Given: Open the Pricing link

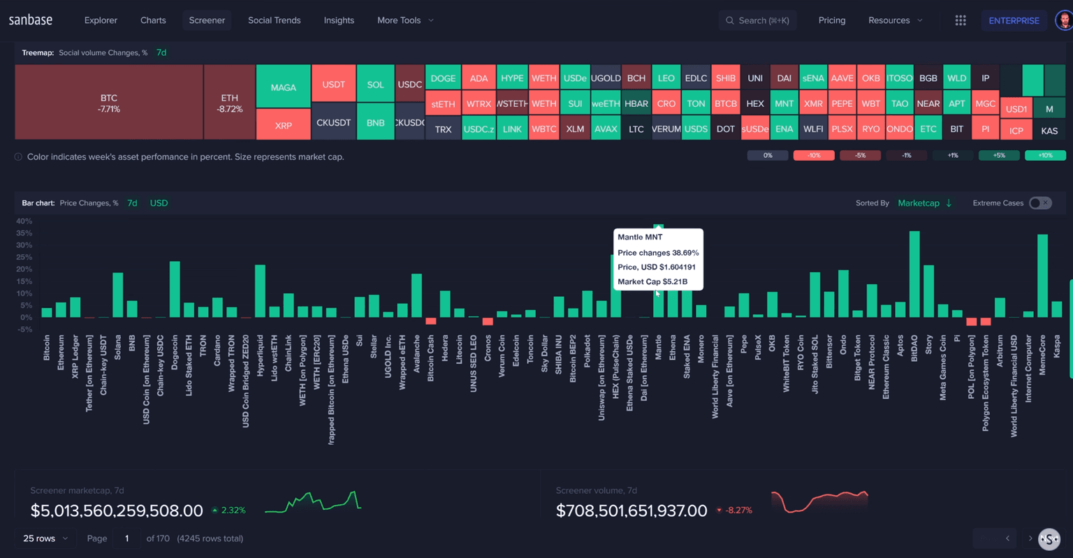Looking at the screenshot, I should click(x=831, y=20).
